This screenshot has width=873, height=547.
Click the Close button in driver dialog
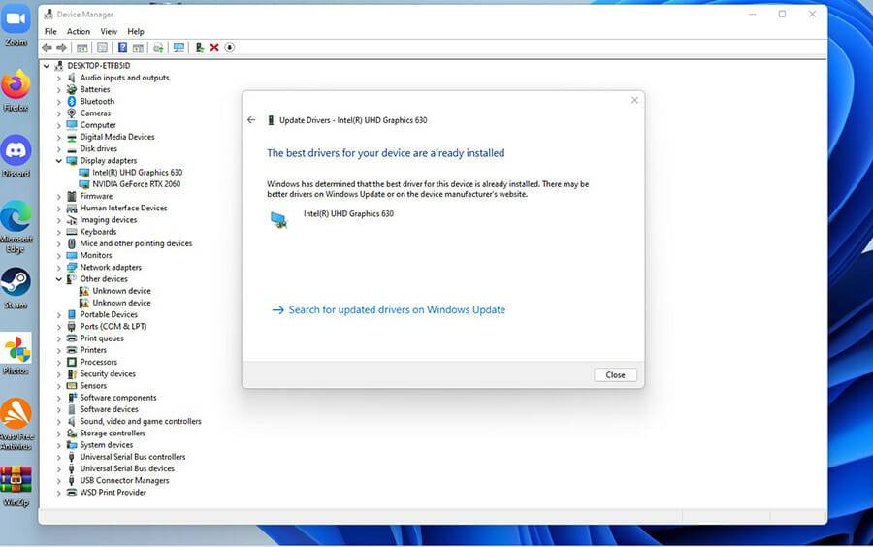615,374
